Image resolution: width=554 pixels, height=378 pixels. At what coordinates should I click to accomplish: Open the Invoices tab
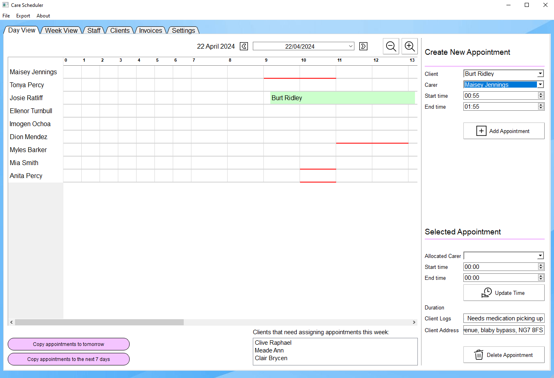(x=150, y=30)
